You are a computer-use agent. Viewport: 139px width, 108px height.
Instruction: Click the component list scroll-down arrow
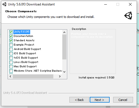[64, 72]
